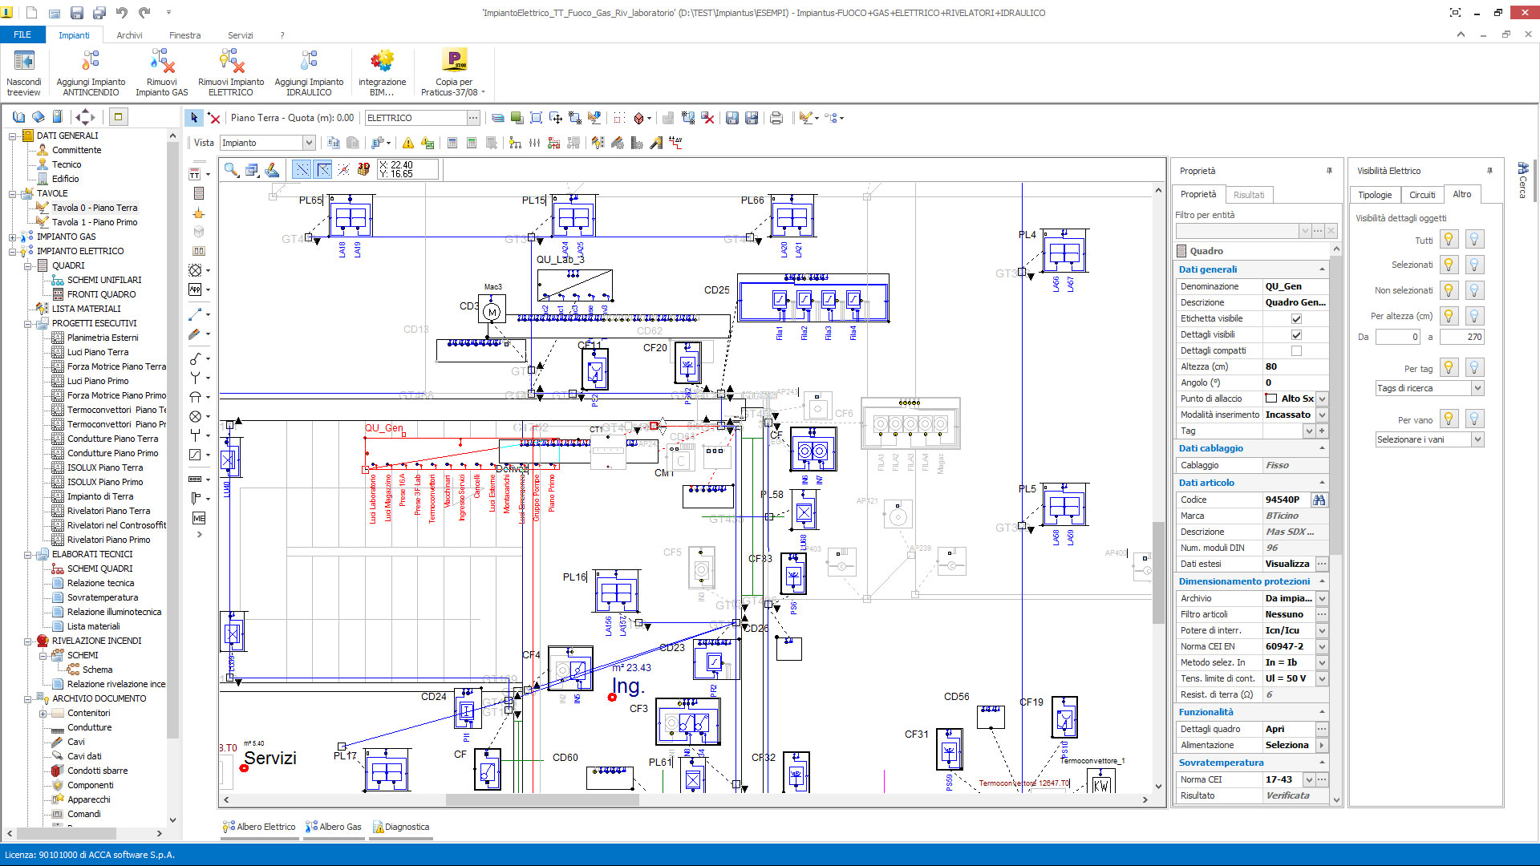Switch to Circuiti tab
Screen dimensions: 1540x866
[1422, 195]
